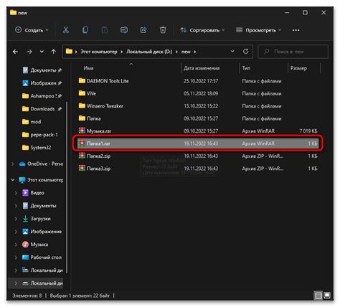
Task: Click the Cut scissors icon in toolbar
Action: pyautogui.click(x=66, y=30)
